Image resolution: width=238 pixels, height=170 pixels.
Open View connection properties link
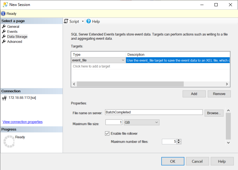click(x=23, y=122)
